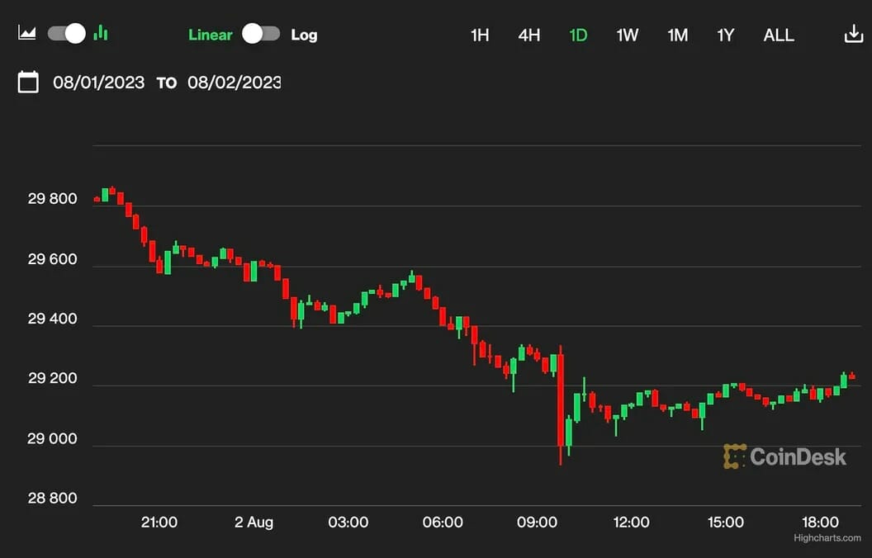This screenshot has width=872, height=558.
Task: Select the Log scale label
Action: [304, 35]
